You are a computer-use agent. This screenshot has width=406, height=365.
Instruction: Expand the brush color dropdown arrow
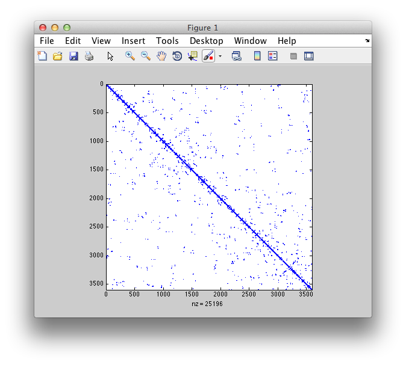[220, 56]
